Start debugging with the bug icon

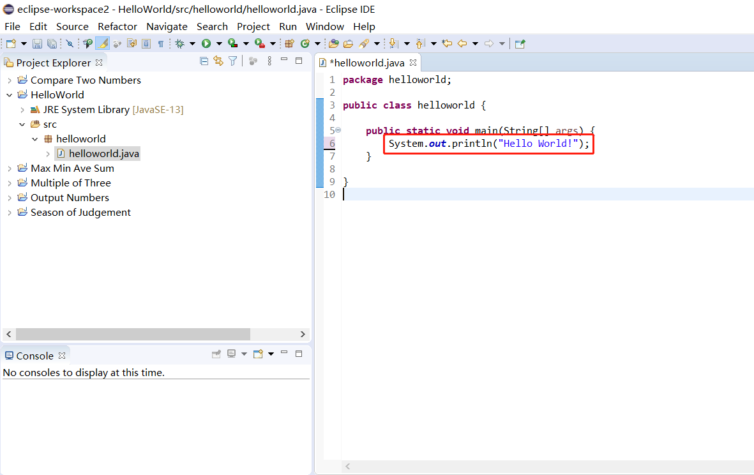pyautogui.click(x=180, y=43)
